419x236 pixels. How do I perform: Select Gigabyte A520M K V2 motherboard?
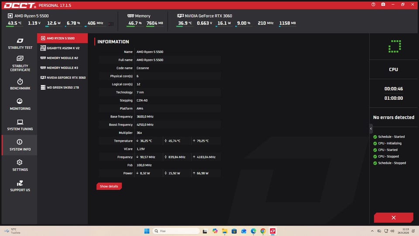click(x=62, y=48)
